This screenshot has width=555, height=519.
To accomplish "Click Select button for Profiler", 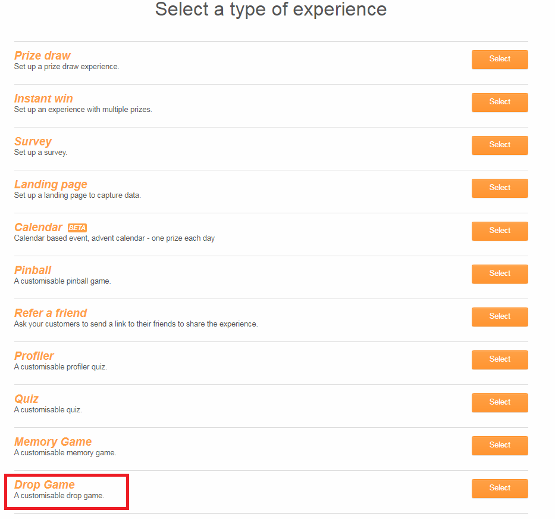I will 500,360.
